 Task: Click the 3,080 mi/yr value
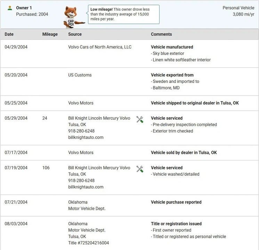(243, 14)
